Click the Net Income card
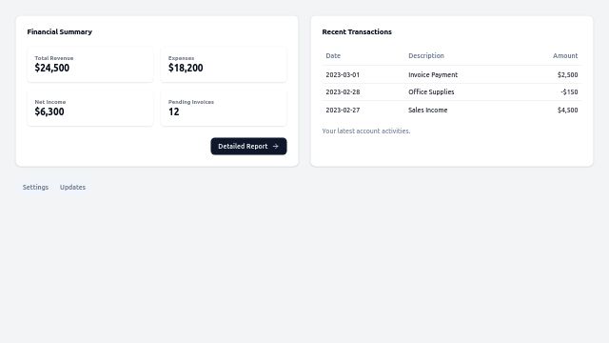The height and width of the screenshot is (343, 609). [x=90, y=109]
